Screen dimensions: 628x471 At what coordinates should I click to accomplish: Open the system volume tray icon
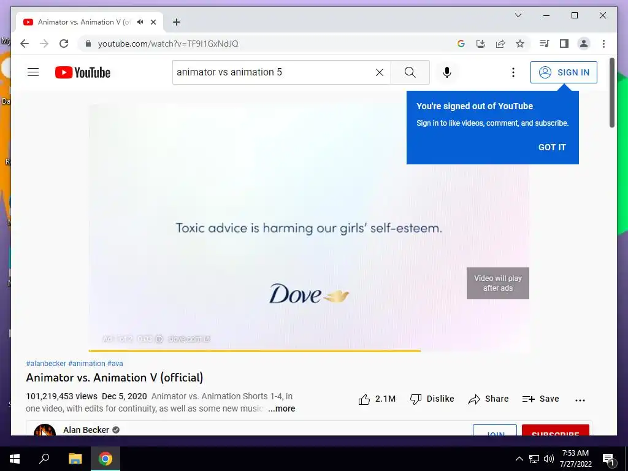pyautogui.click(x=549, y=459)
